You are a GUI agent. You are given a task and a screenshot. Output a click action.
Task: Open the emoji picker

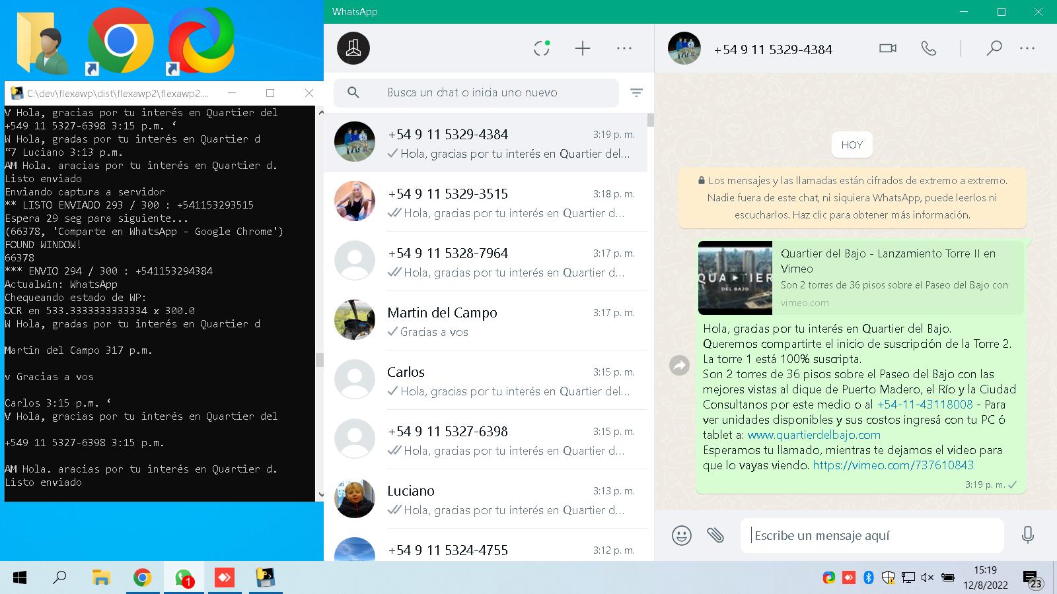(682, 535)
